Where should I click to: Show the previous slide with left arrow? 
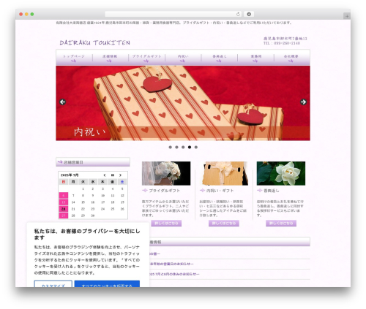tap(62, 102)
